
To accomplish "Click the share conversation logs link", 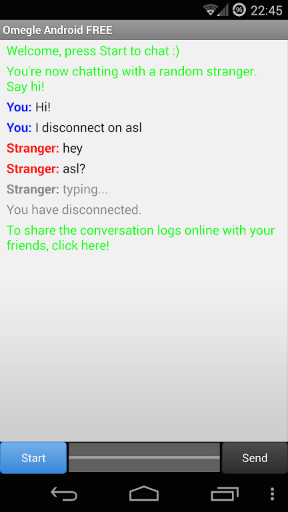I will pyautogui.click(x=141, y=238).
